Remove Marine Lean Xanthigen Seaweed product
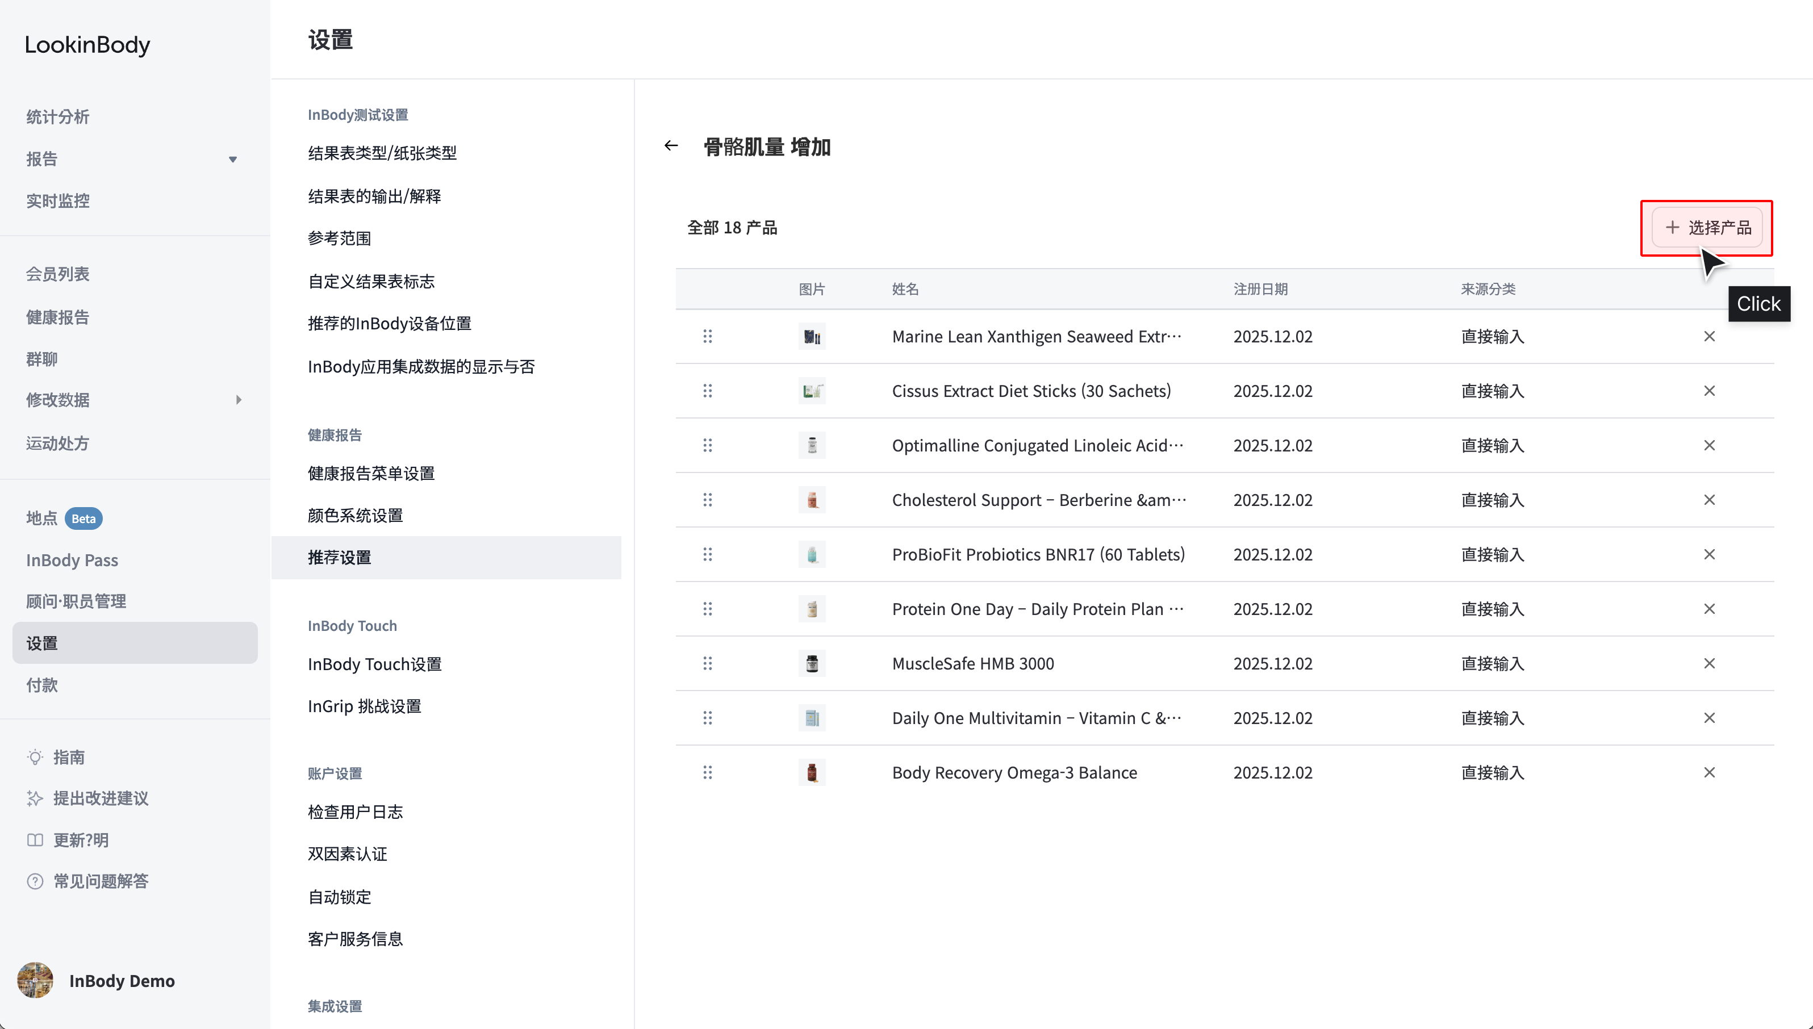The width and height of the screenshot is (1813, 1029). (1709, 336)
